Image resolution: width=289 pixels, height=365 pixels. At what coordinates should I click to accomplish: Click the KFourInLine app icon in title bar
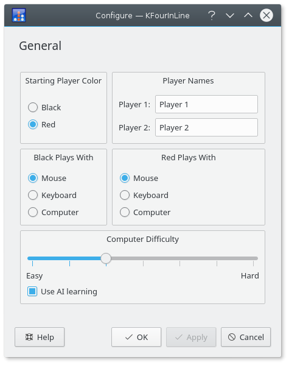19,15
